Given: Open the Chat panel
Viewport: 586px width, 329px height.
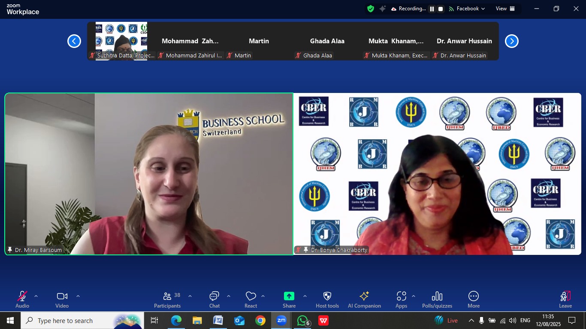Looking at the screenshot, I should click(x=214, y=299).
